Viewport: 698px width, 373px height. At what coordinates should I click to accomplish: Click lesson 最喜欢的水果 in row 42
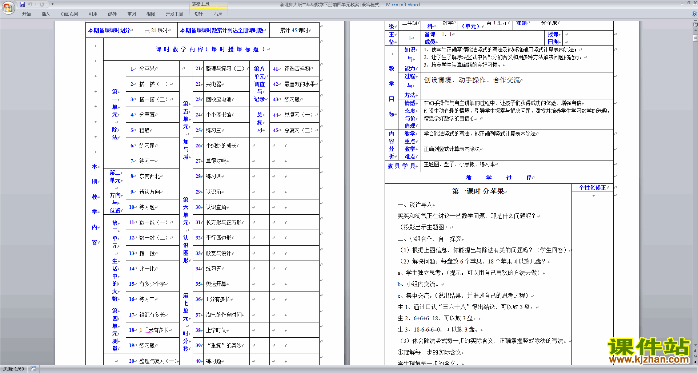300,84
